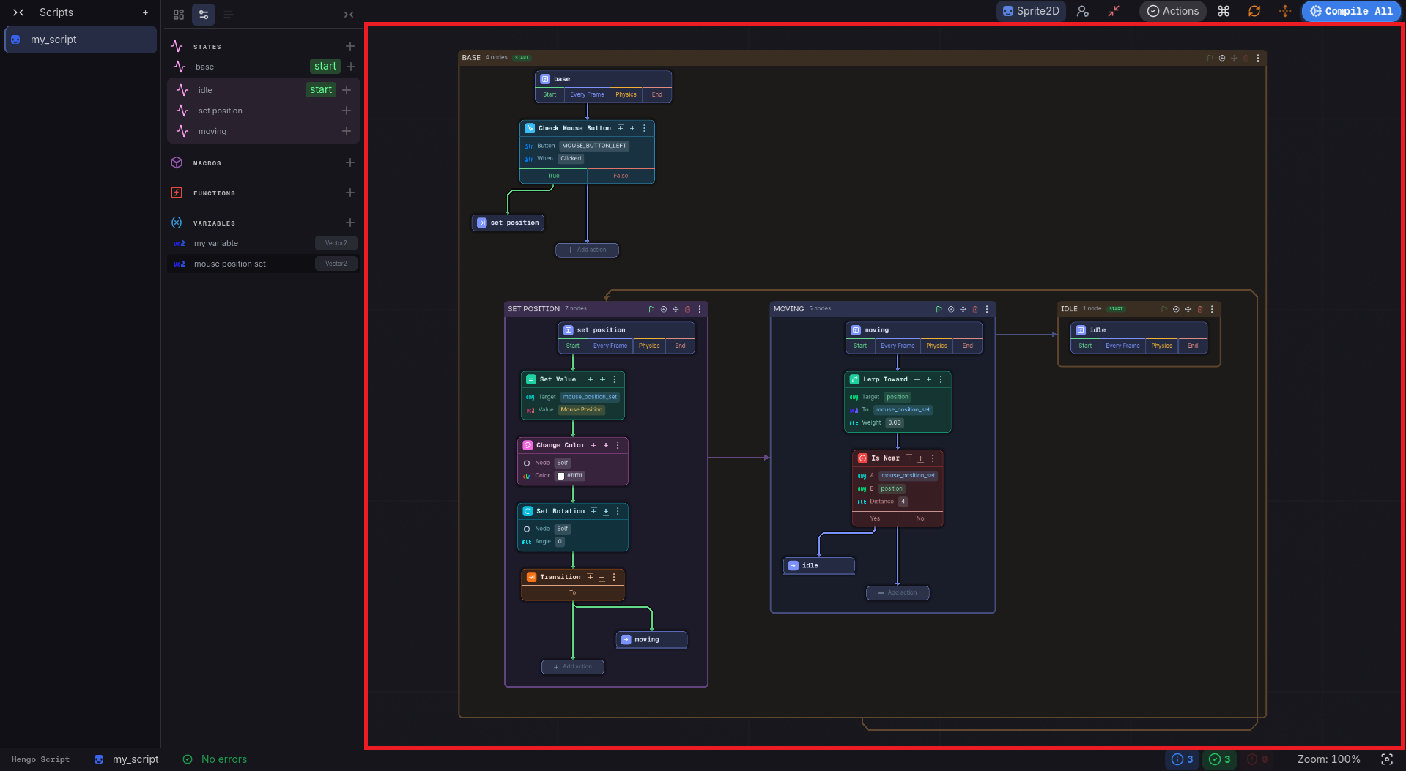The height and width of the screenshot is (771, 1406).
Task: Select the End tab in moving node
Action: [x=967, y=346]
